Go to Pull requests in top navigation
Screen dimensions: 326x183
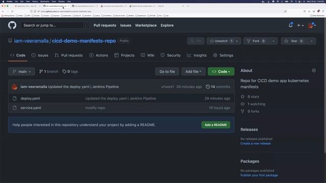105,25
